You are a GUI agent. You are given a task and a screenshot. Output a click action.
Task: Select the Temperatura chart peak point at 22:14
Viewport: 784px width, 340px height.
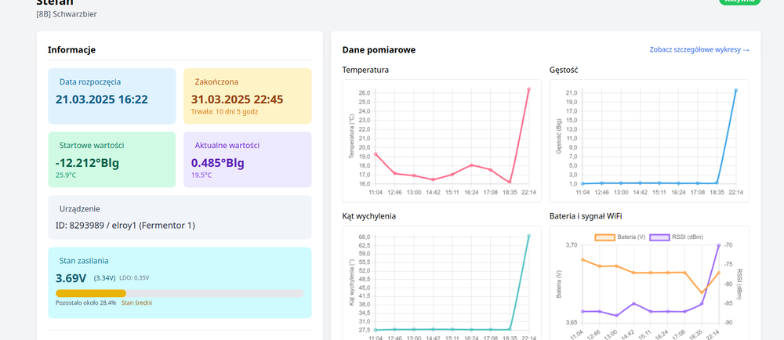point(528,89)
